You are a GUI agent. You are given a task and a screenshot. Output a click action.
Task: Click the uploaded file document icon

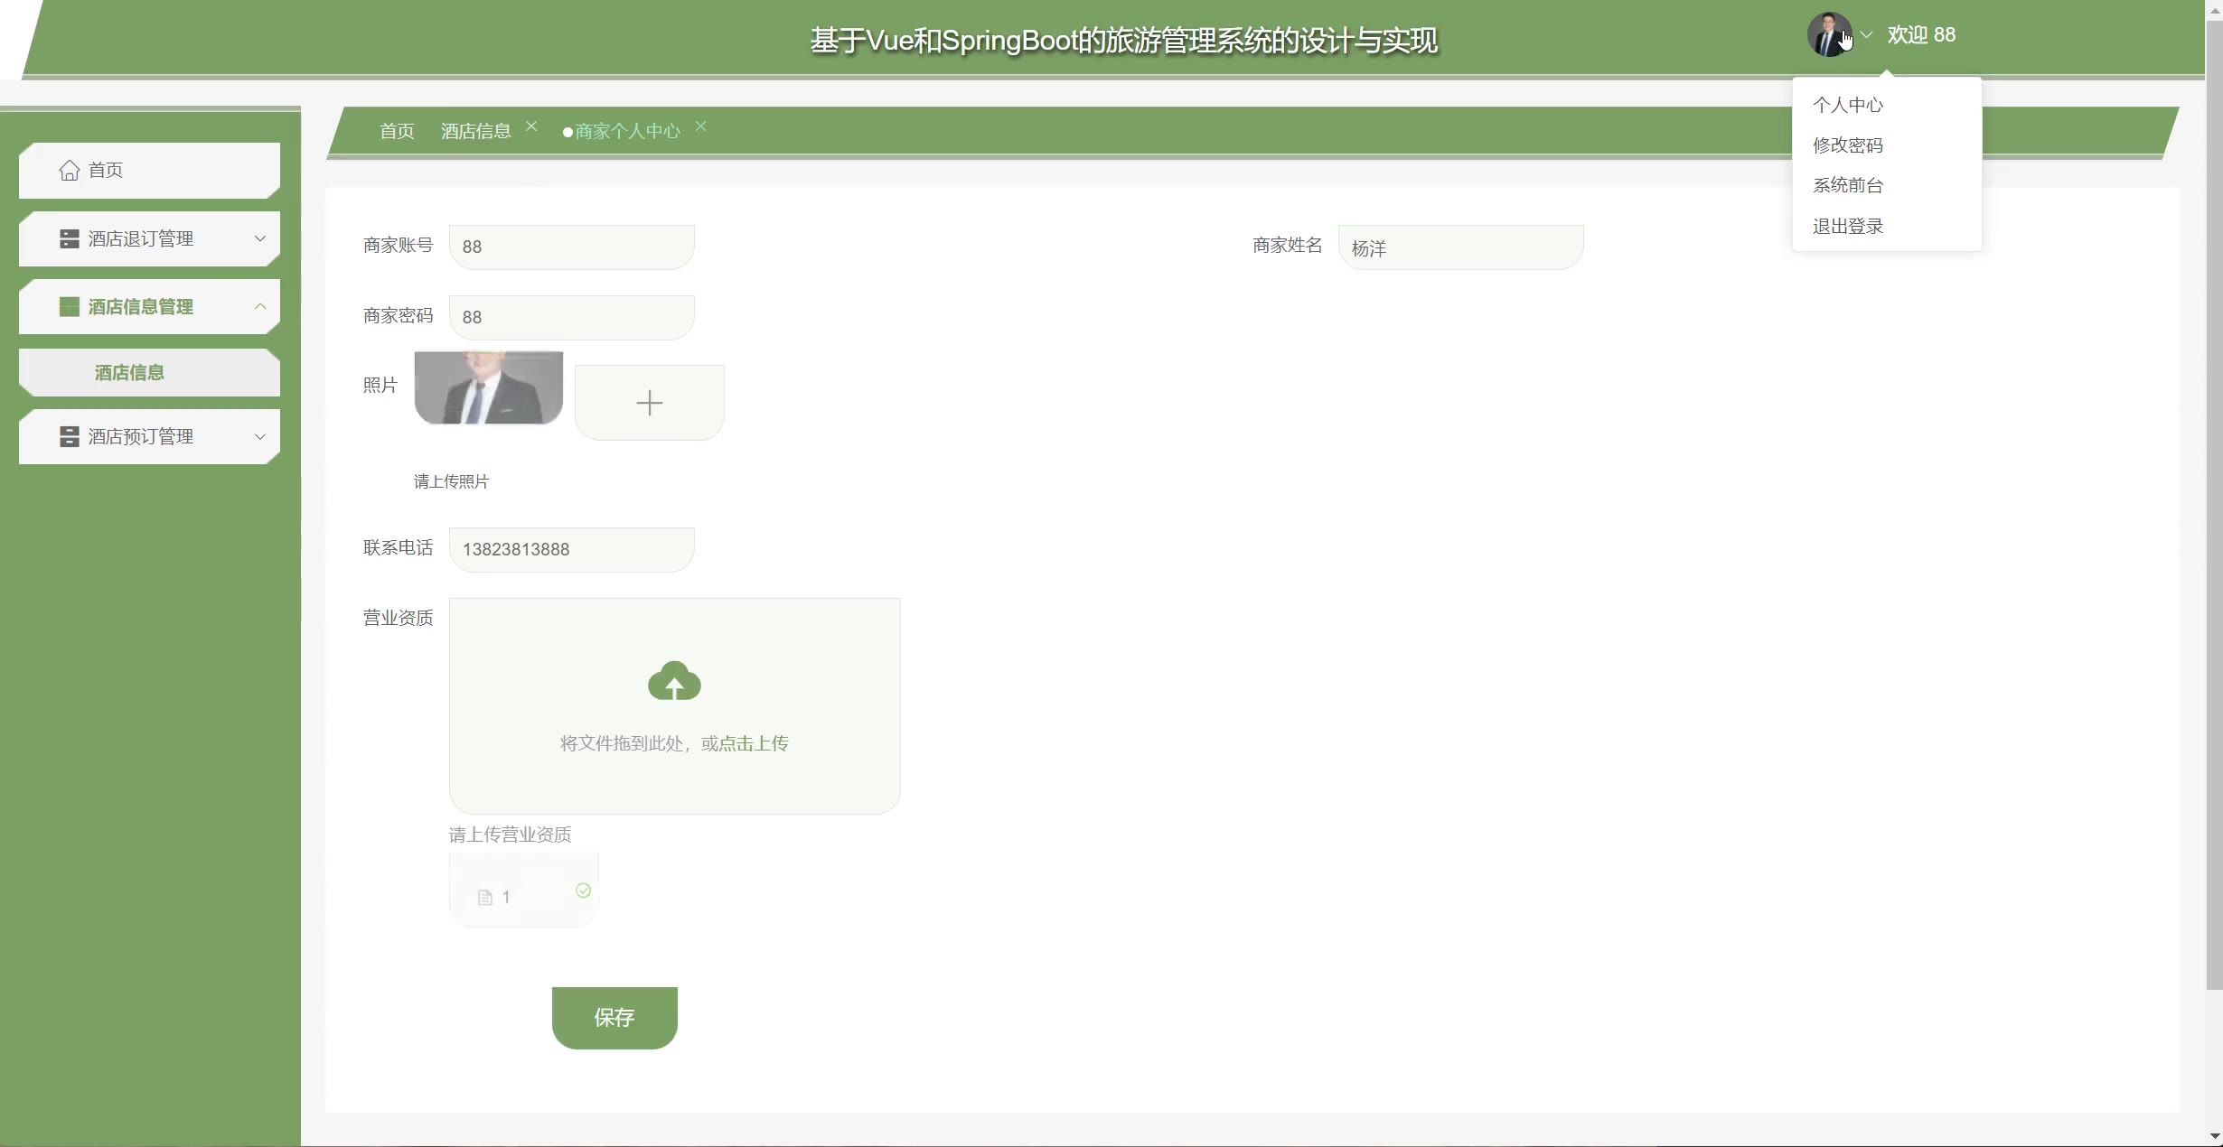[x=485, y=897]
